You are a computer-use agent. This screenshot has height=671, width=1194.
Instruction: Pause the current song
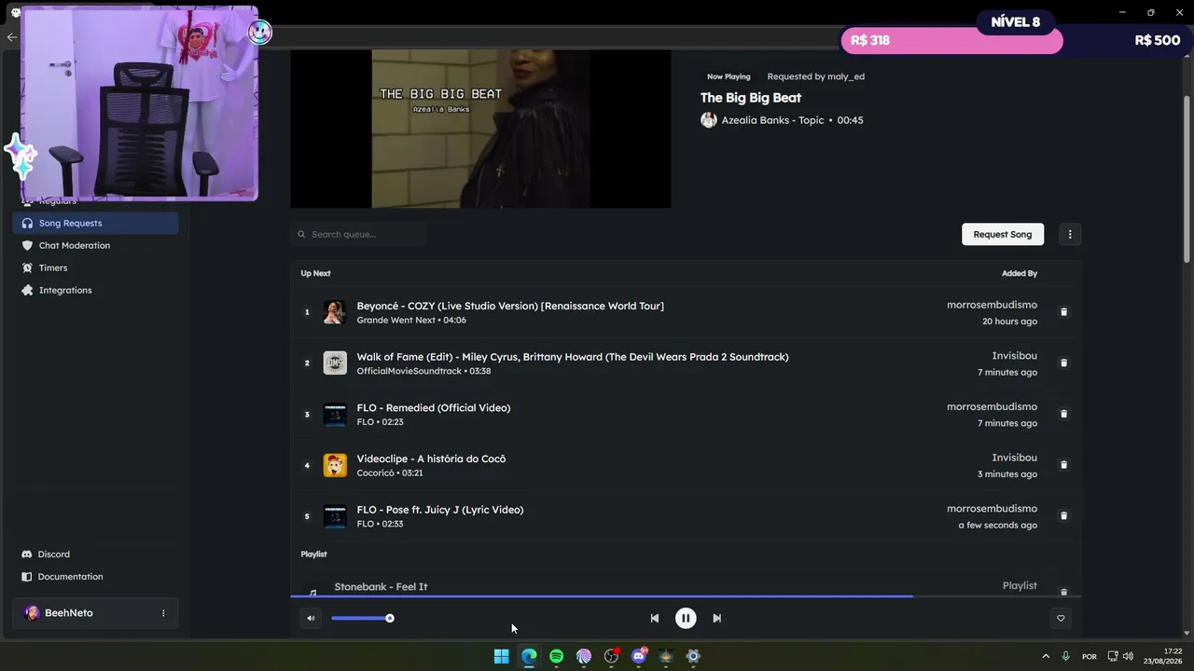[686, 618]
